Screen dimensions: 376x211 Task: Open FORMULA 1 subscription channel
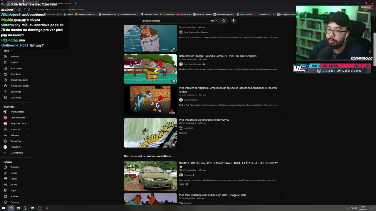pyautogui.click(x=16, y=147)
